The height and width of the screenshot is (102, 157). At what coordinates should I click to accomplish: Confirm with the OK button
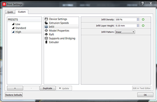point(145,95)
